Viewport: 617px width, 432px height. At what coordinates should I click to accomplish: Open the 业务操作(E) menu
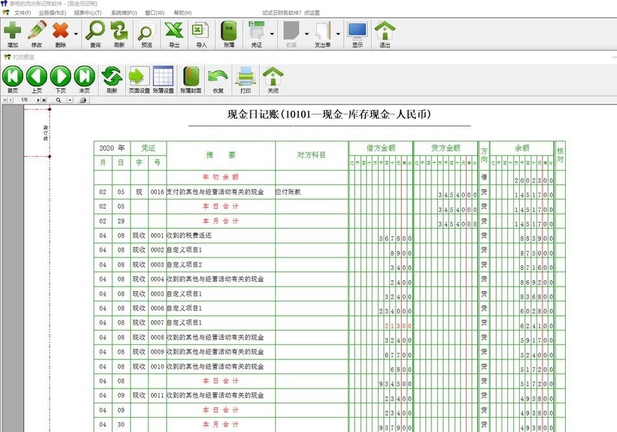point(53,13)
